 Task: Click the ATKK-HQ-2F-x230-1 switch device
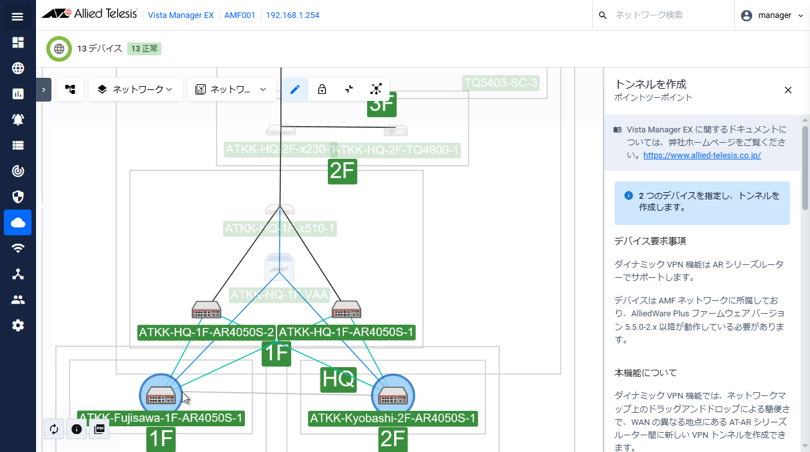click(281, 131)
